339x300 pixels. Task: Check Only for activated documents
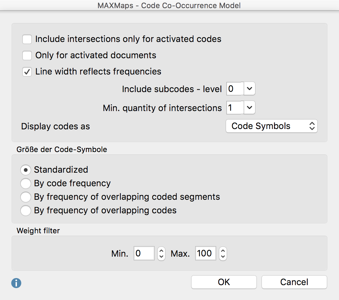27,55
